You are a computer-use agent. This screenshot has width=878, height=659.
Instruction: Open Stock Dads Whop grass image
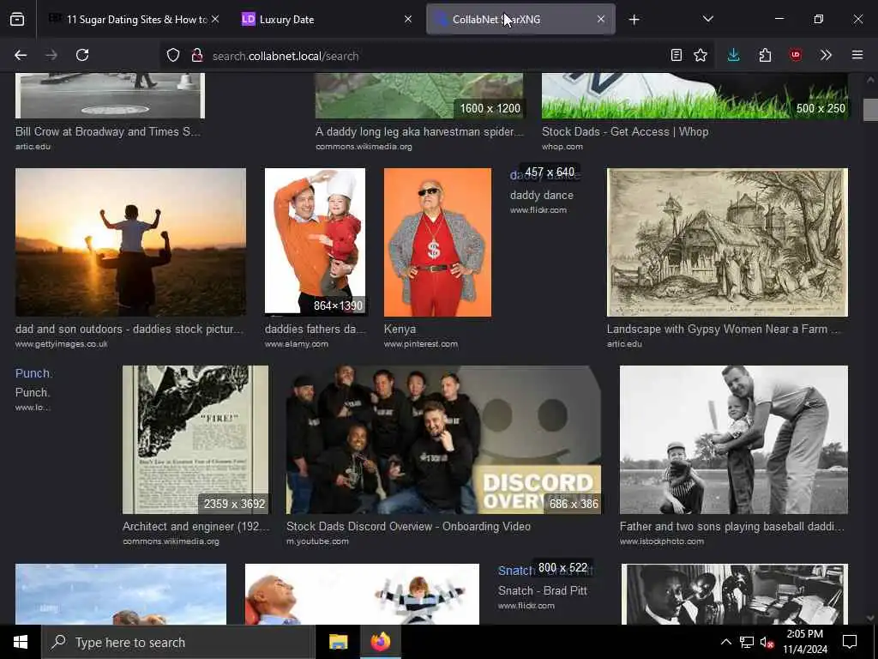pos(695,95)
